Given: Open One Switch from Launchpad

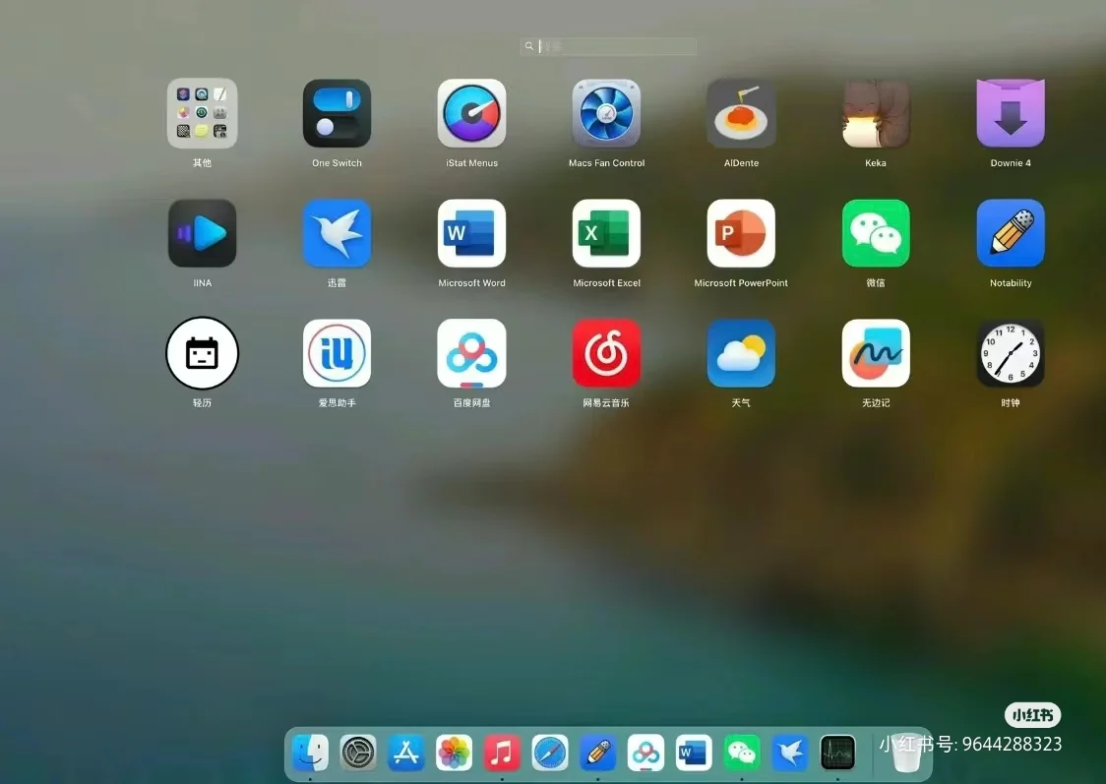Looking at the screenshot, I should (337, 112).
